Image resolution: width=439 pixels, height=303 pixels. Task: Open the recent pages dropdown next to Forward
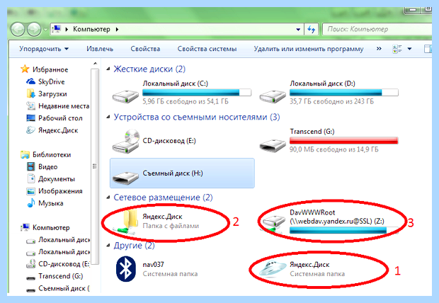(x=45, y=29)
